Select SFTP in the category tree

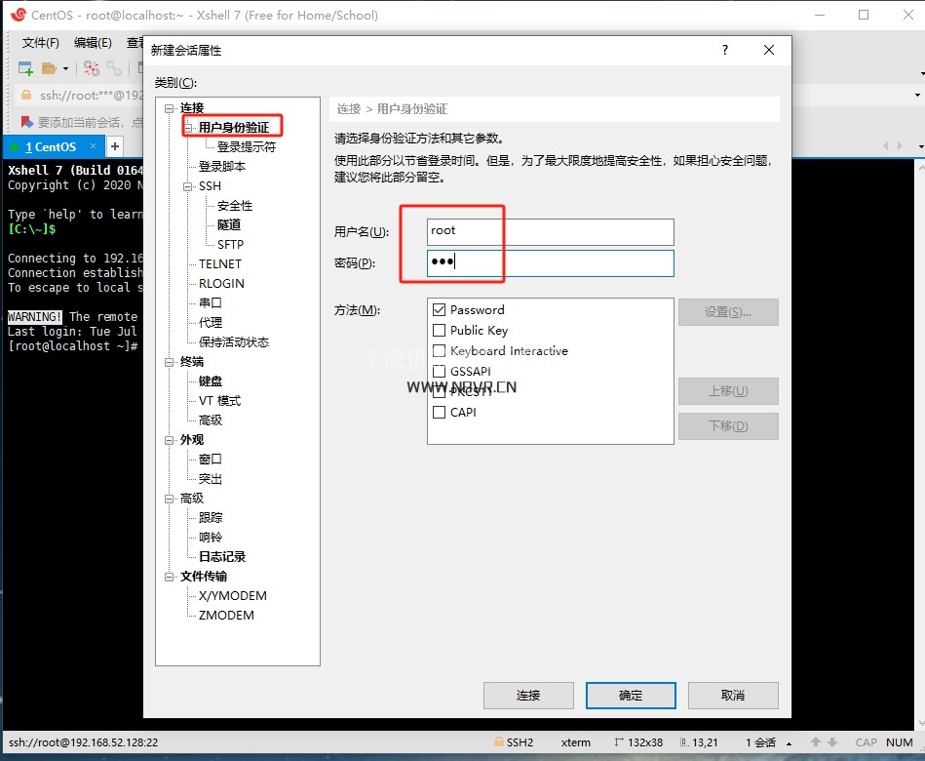tap(231, 245)
